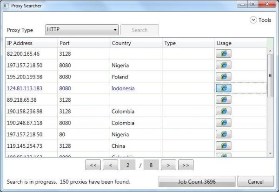Click the browser icon for 124.81.113.183 Indonesia
279x192 pixels.
coord(223,88)
